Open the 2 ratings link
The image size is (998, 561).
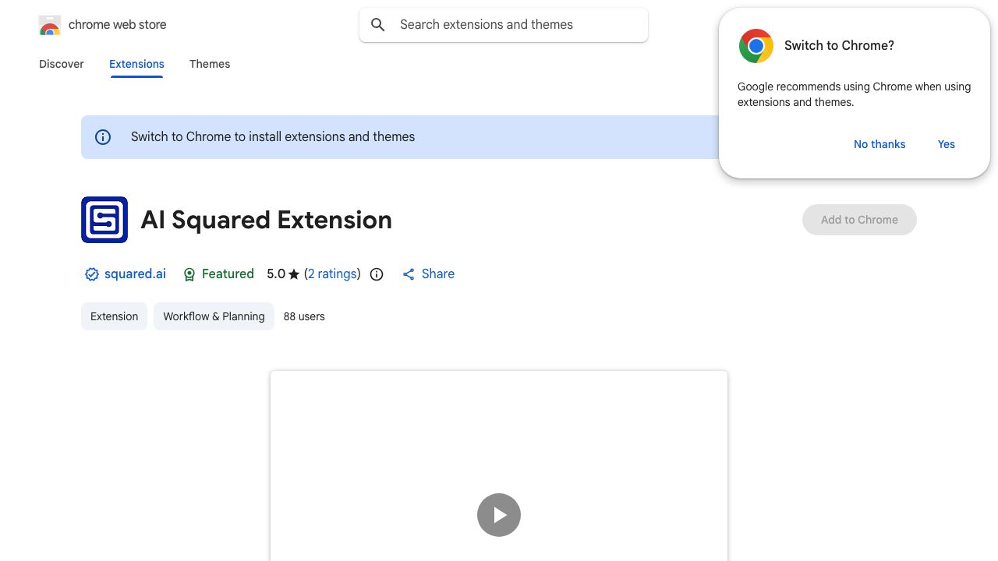(332, 274)
